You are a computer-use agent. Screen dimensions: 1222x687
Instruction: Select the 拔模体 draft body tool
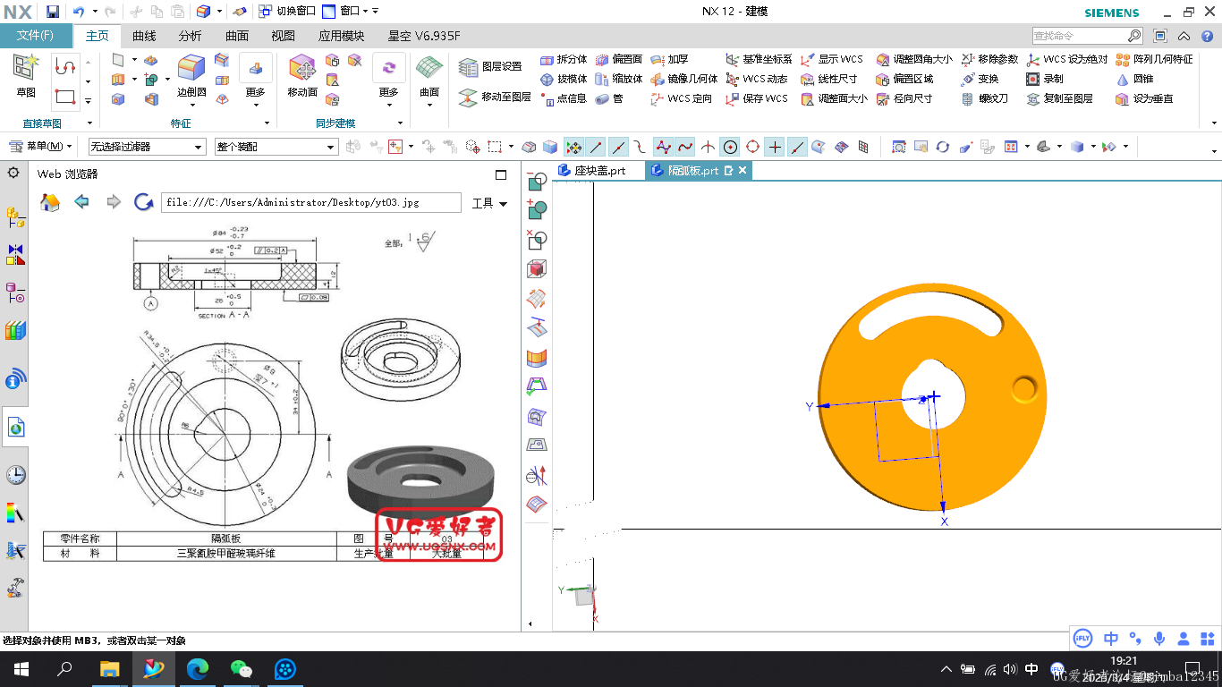(564, 79)
